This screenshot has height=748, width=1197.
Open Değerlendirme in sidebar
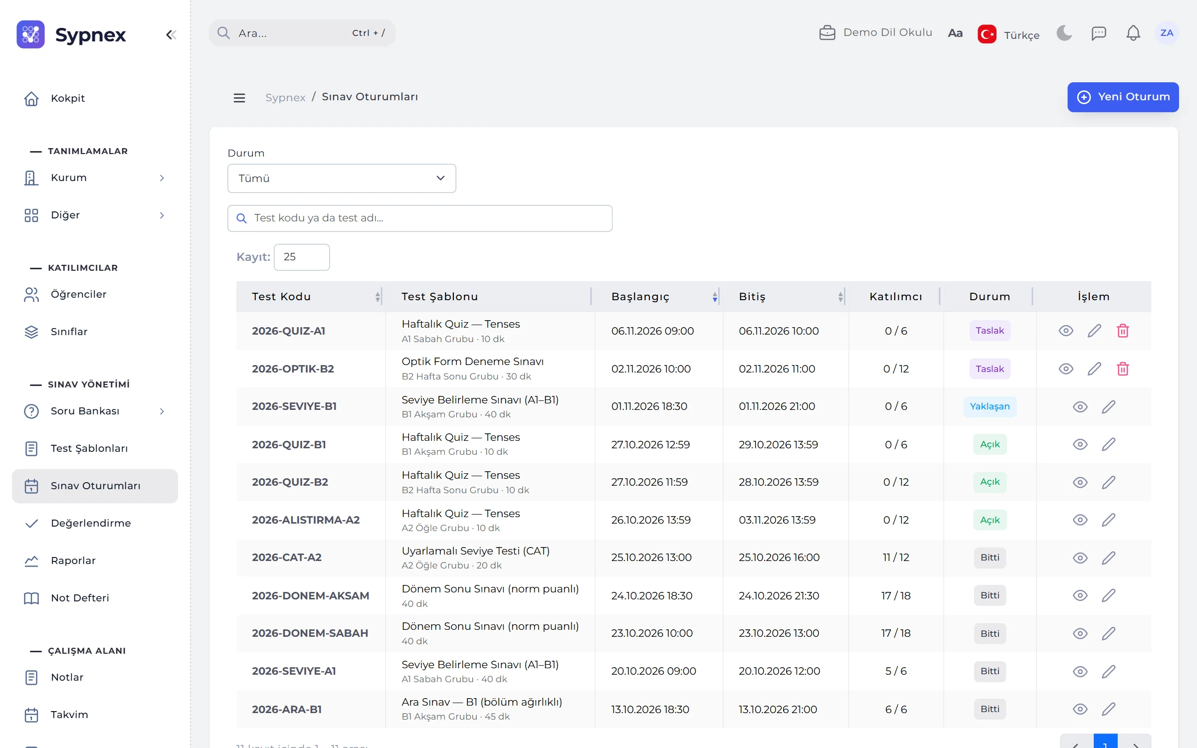point(95,523)
